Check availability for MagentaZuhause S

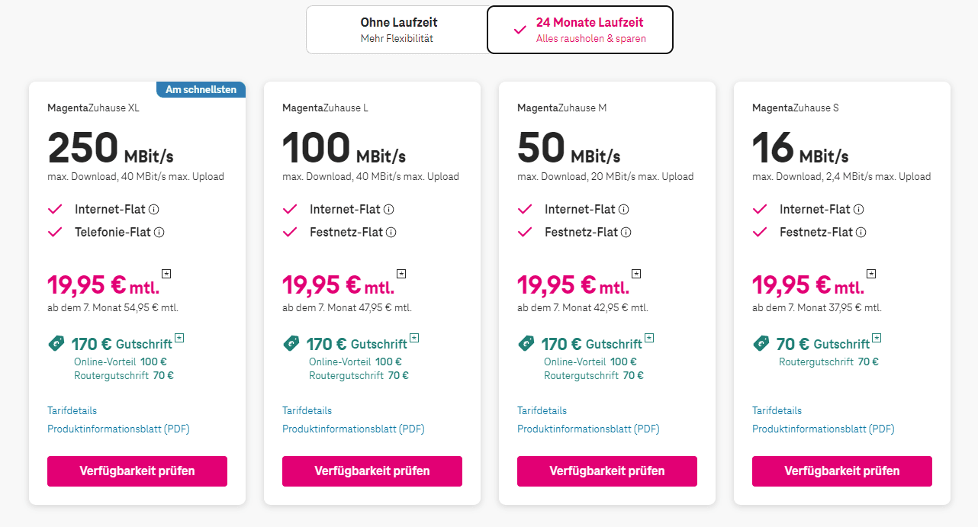[842, 471]
